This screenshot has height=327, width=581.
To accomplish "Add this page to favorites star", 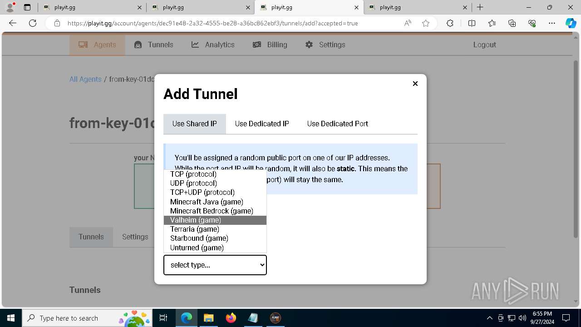I will (426, 23).
